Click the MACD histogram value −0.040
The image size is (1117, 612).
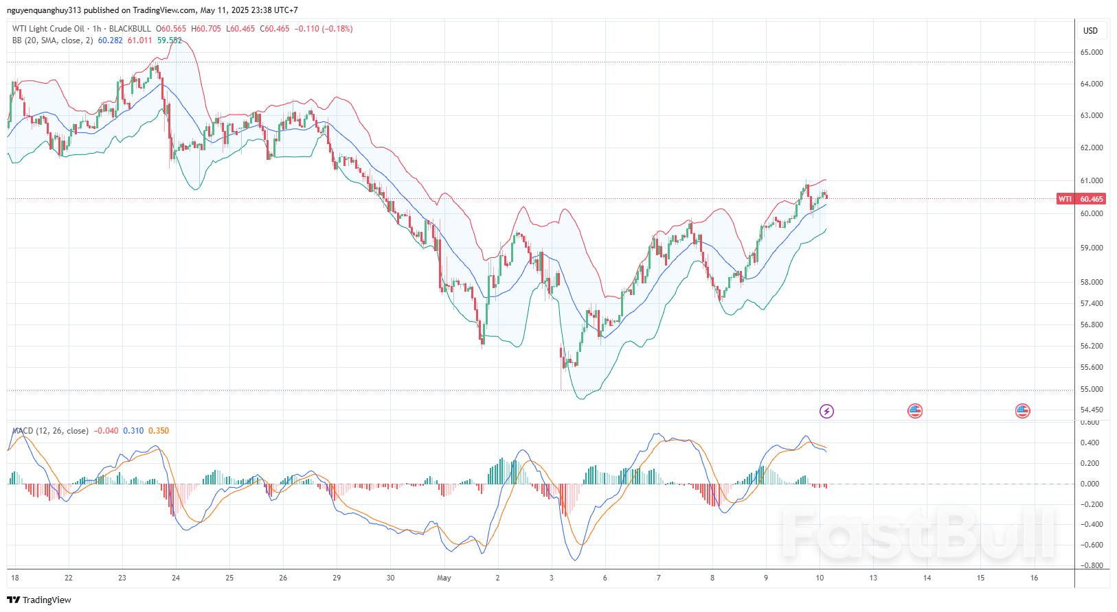point(106,431)
